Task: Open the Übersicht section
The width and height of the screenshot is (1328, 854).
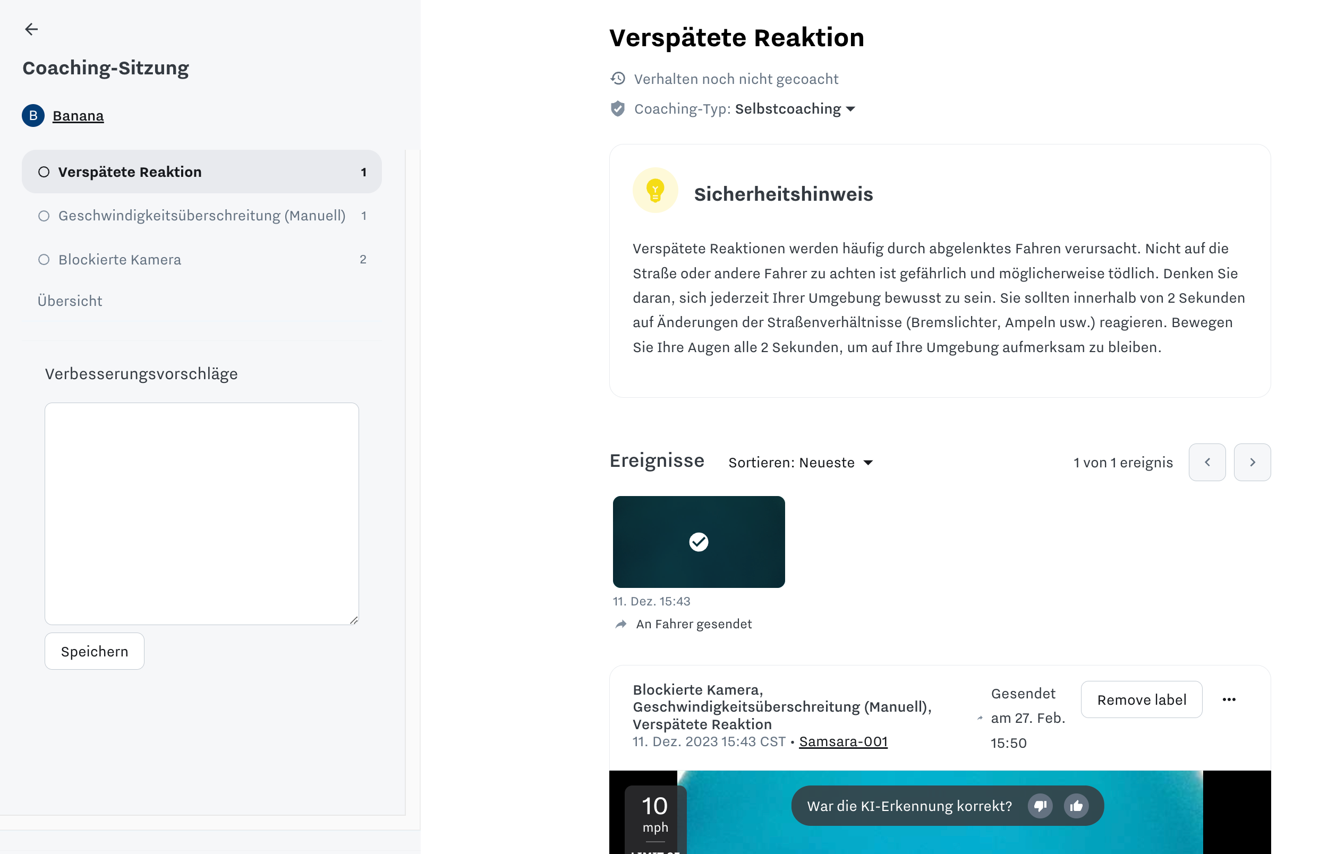Action: (x=70, y=301)
